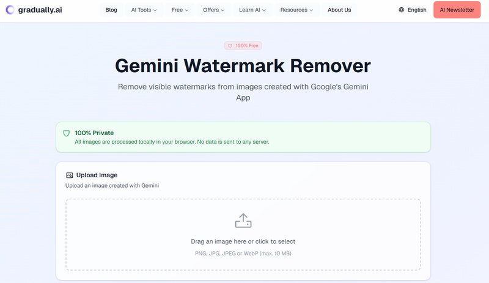The image size is (489, 283).
Task: Open the Blog menu item
Action: tap(111, 10)
